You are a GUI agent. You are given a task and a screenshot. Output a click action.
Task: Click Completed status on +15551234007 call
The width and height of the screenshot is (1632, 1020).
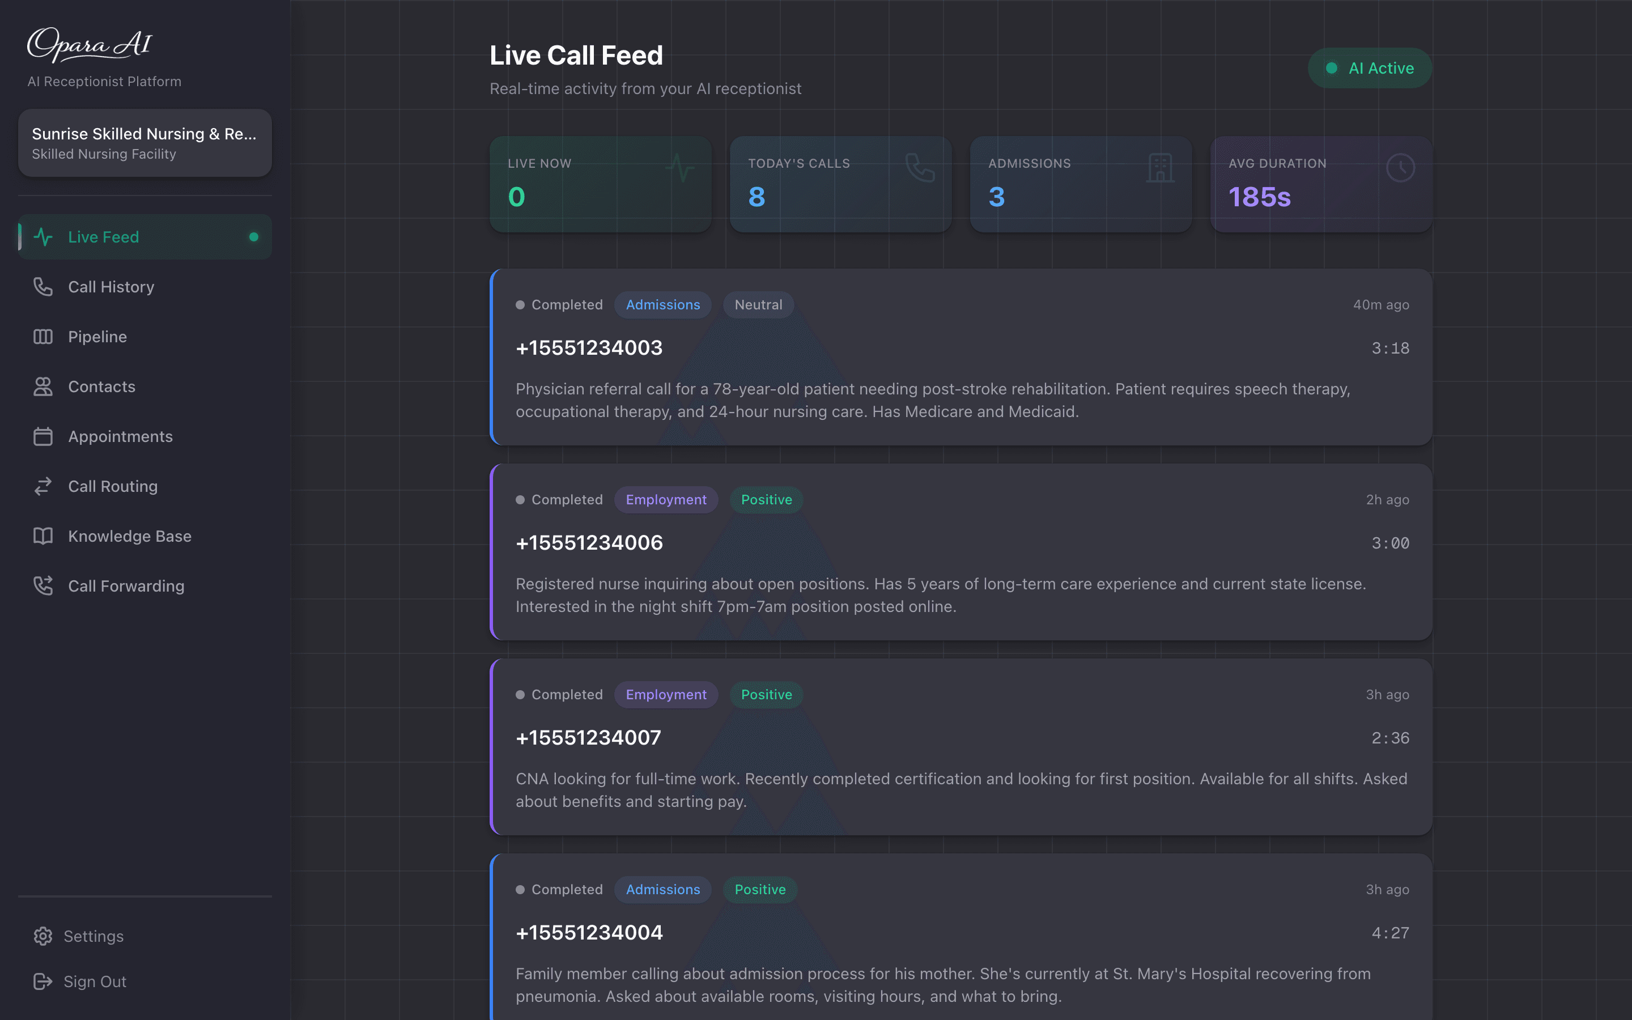pyautogui.click(x=559, y=695)
